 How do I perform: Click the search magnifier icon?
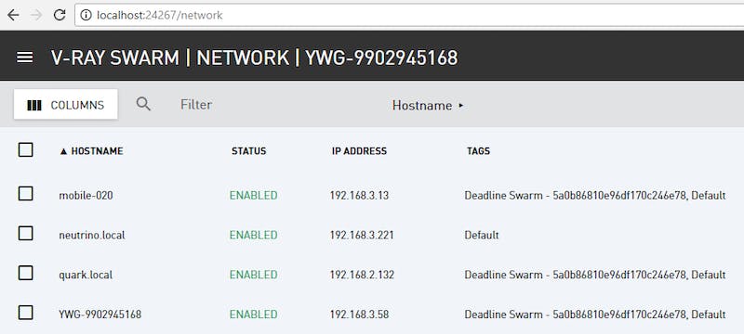point(143,104)
